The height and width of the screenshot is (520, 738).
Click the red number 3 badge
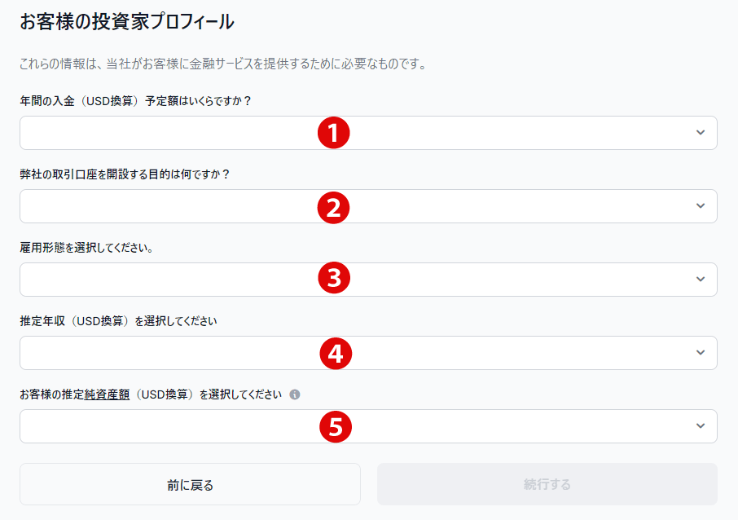click(333, 280)
